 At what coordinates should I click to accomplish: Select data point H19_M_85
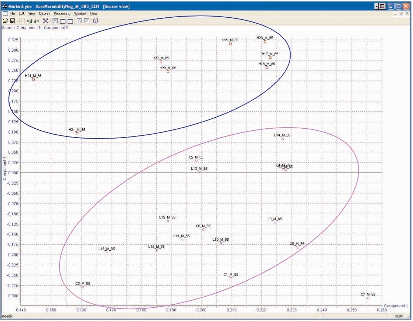(231, 44)
